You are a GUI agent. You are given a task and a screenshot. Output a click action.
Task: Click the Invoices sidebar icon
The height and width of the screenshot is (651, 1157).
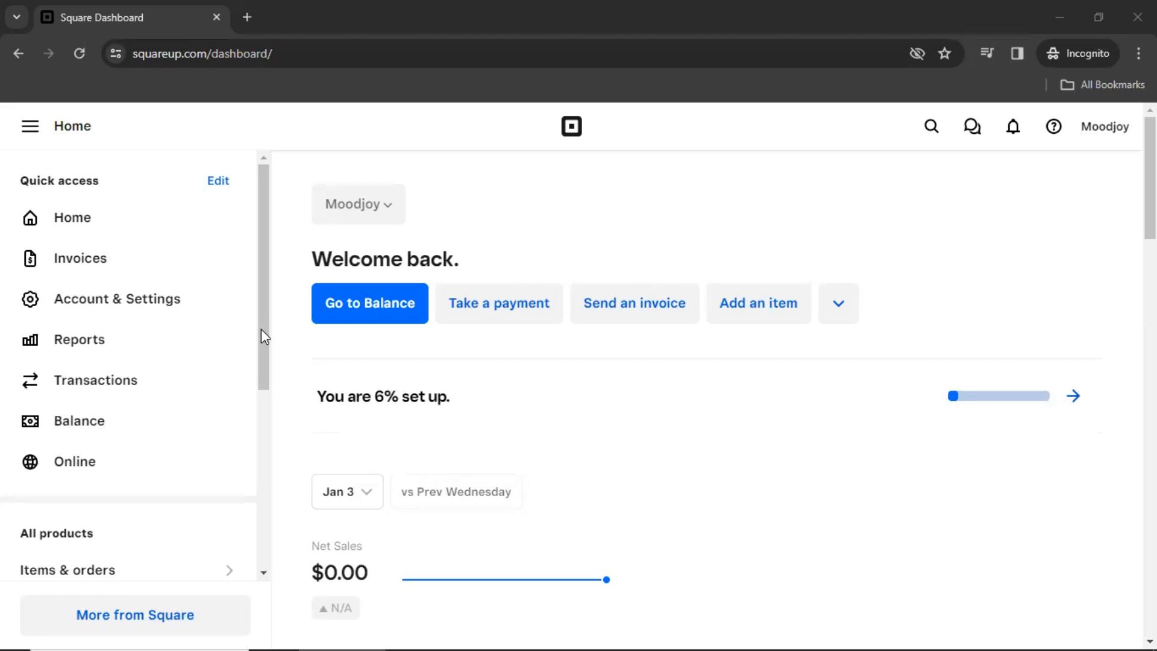click(x=30, y=257)
